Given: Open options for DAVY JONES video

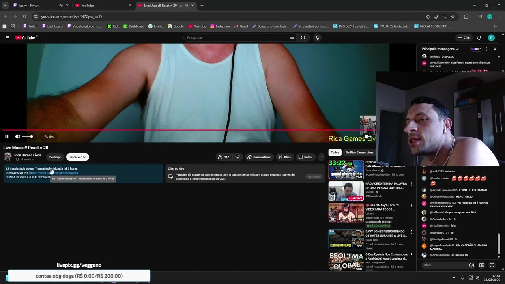Looking at the screenshot, I should (411, 232).
